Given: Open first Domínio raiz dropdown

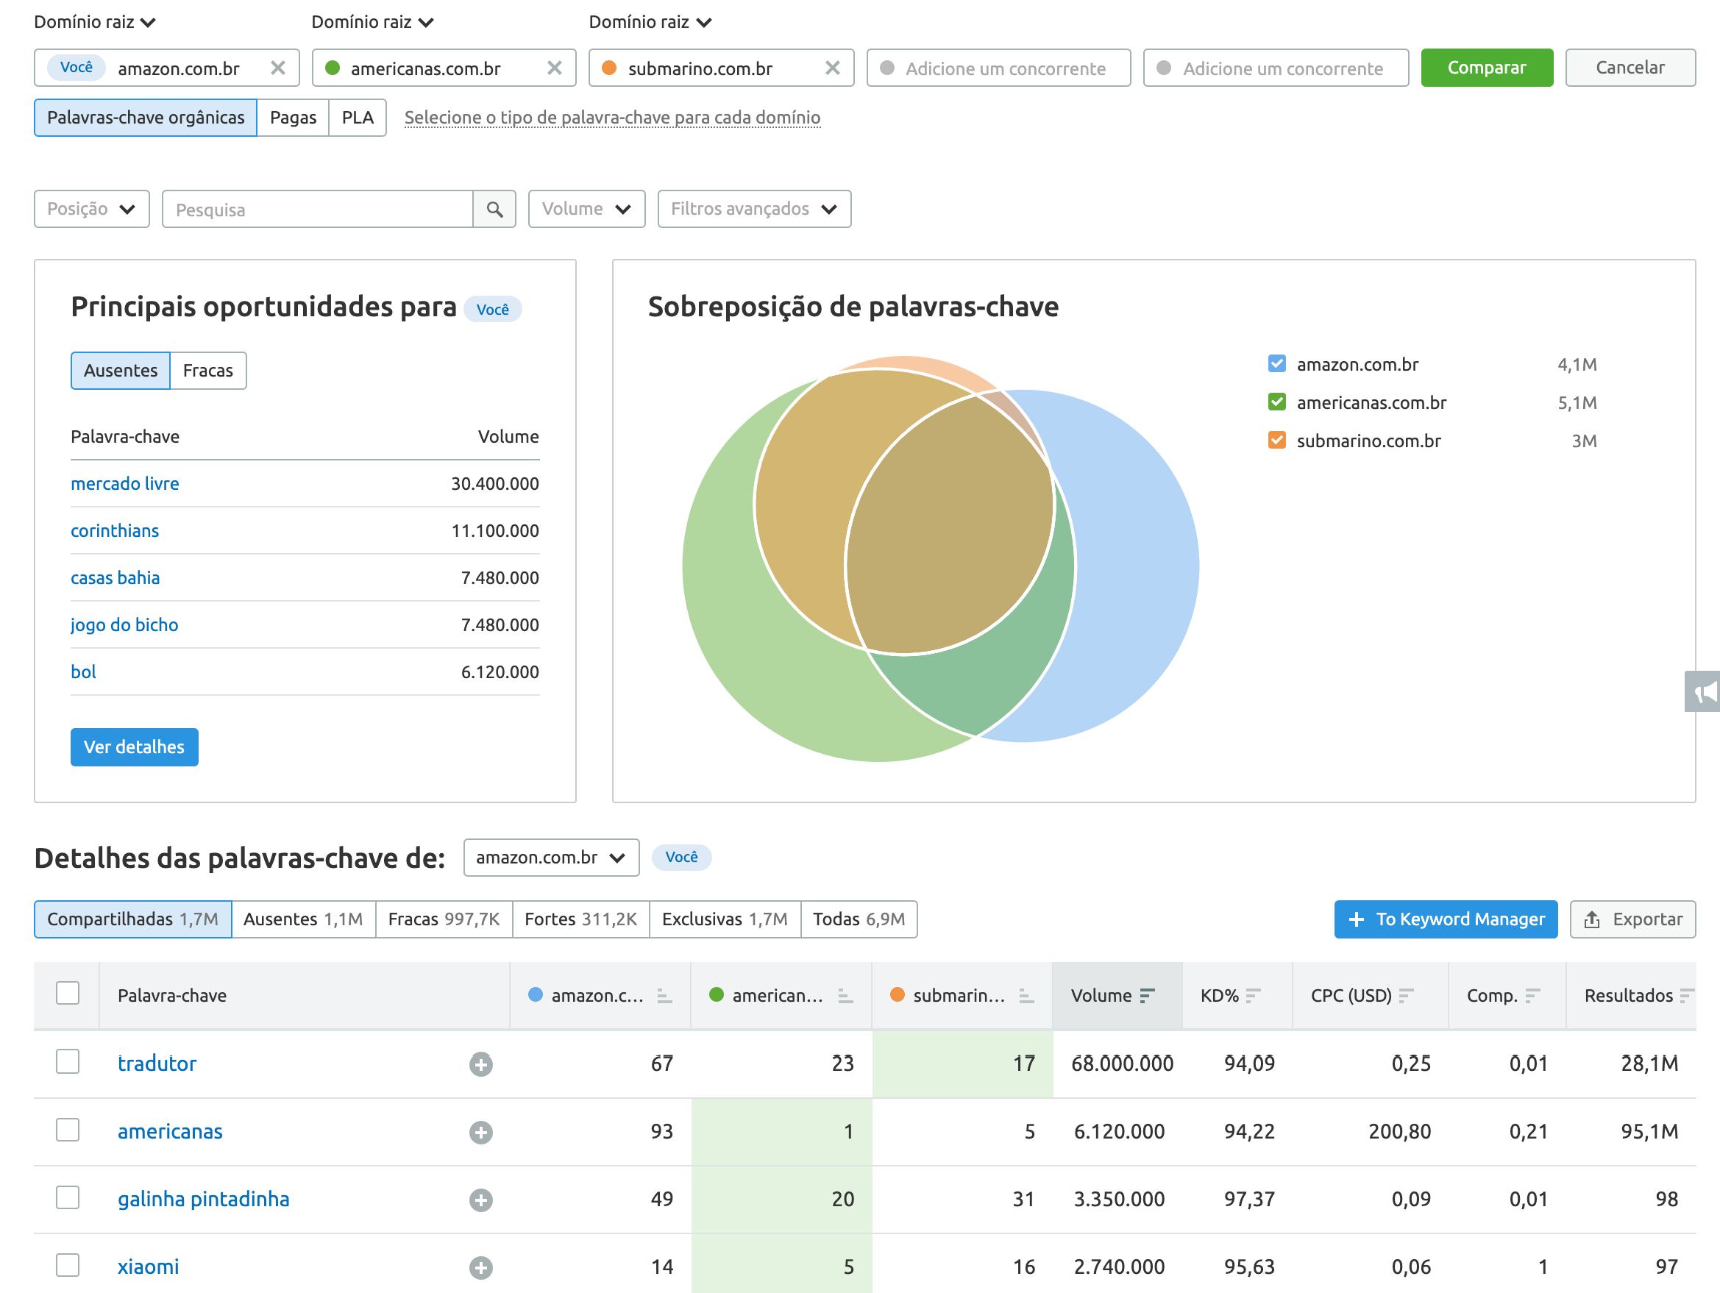Looking at the screenshot, I should pos(95,22).
